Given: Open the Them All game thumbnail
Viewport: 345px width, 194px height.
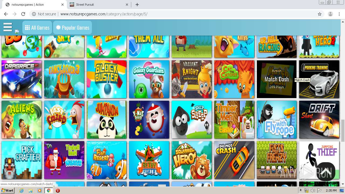Looking at the screenshot, I should pyautogui.click(x=149, y=46).
